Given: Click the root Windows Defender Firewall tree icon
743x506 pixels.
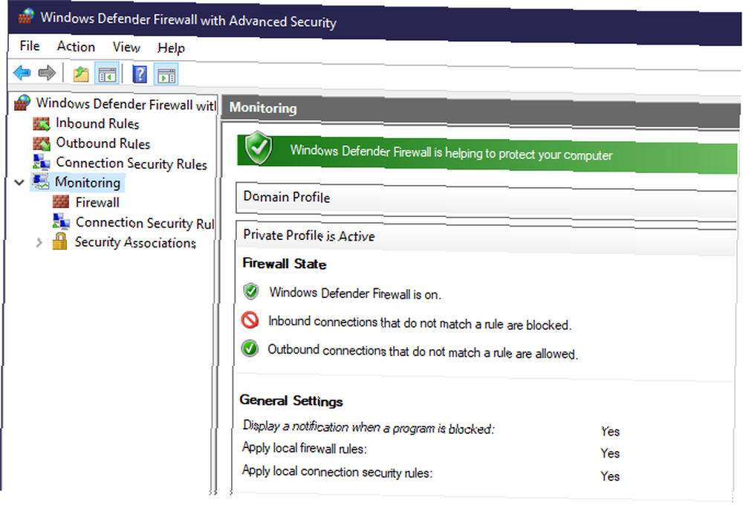Looking at the screenshot, I should click(x=22, y=103).
